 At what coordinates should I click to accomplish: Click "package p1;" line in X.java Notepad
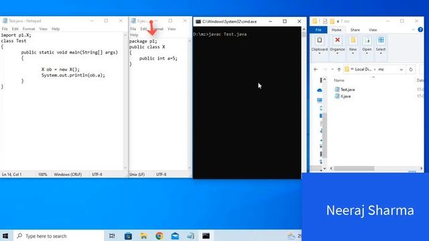(x=143, y=42)
